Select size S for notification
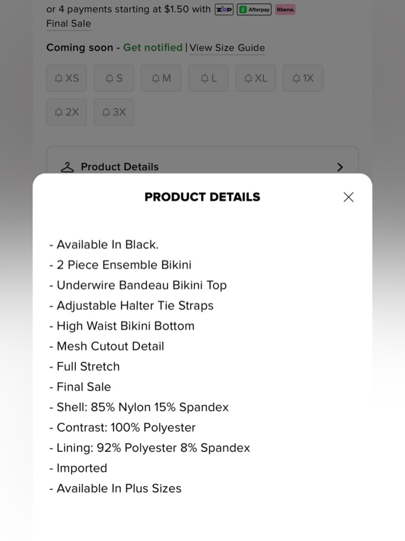Screen dimensions: 405x541 (x=114, y=78)
